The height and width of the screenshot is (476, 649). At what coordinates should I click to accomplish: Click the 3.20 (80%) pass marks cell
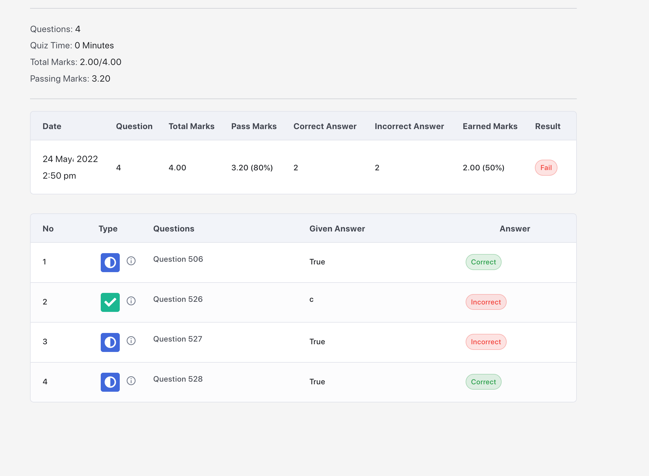pos(252,168)
